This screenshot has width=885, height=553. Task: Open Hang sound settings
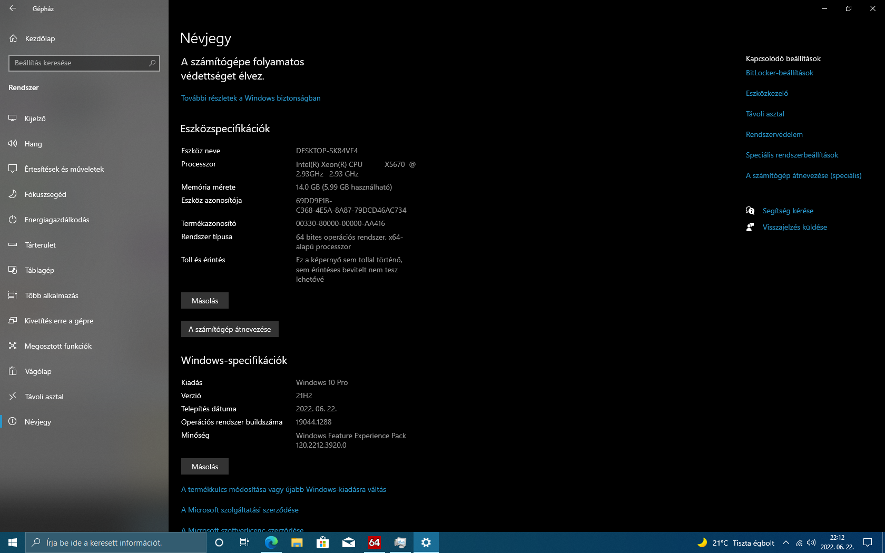click(84, 144)
